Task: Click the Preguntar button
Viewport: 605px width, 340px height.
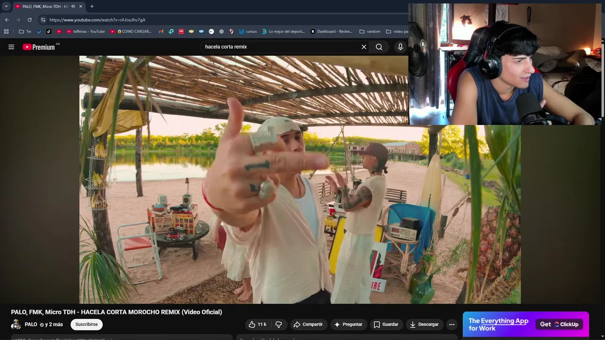Action: (348, 324)
